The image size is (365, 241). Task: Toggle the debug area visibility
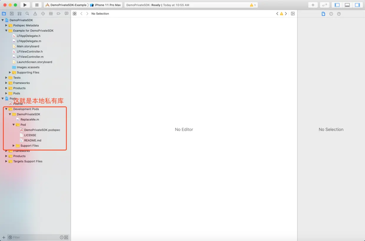pyautogui.click(x=347, y=5)
